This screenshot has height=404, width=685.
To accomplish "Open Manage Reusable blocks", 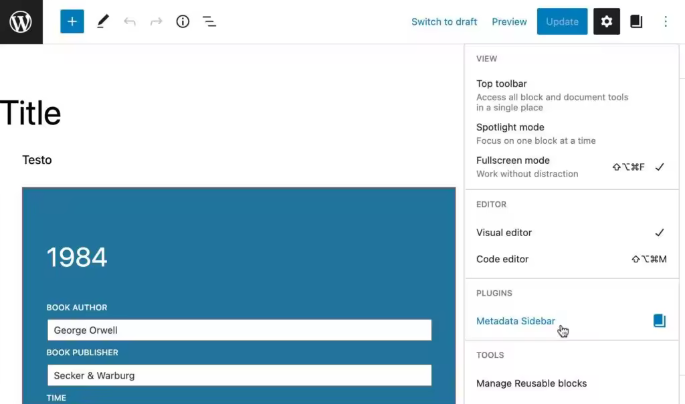I will [571, 383].
